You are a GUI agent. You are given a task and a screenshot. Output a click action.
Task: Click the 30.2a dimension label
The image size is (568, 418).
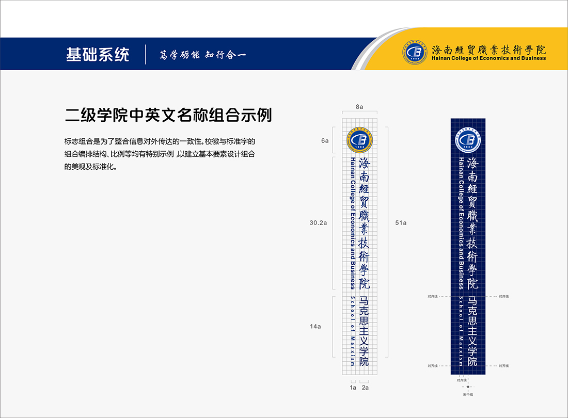point(319,223)
